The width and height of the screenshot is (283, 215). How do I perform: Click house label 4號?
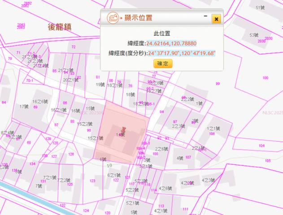click(x=180, y=158)
